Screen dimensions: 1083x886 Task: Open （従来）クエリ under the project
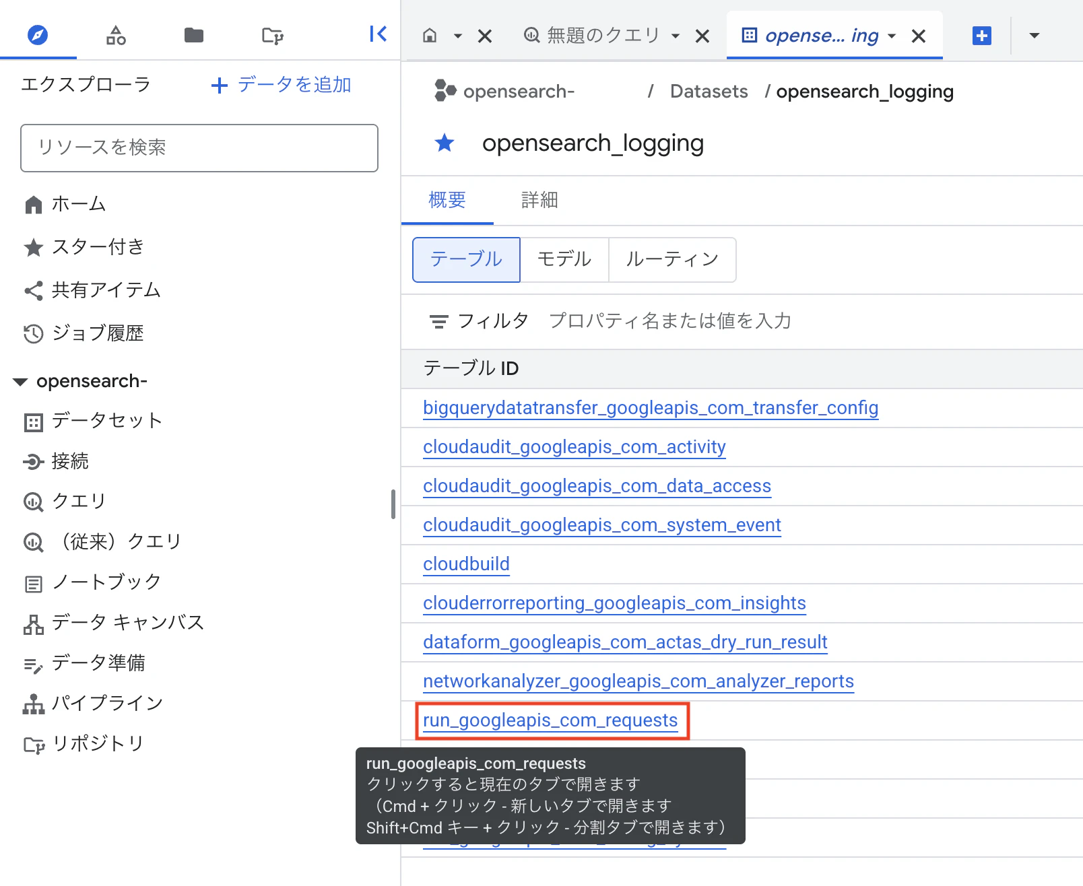(102, 541)
